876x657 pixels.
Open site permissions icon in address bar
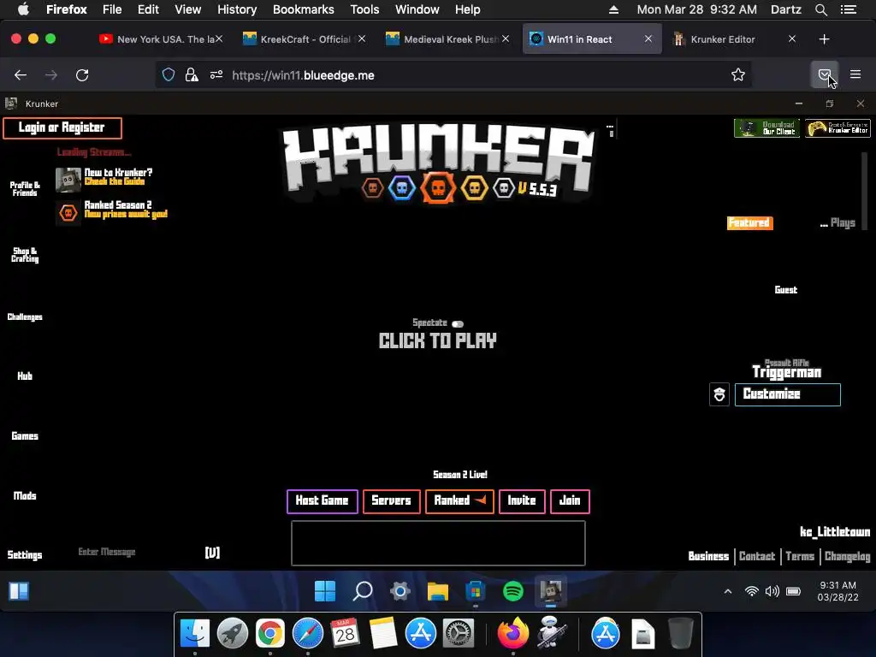[x=216, y=75]
